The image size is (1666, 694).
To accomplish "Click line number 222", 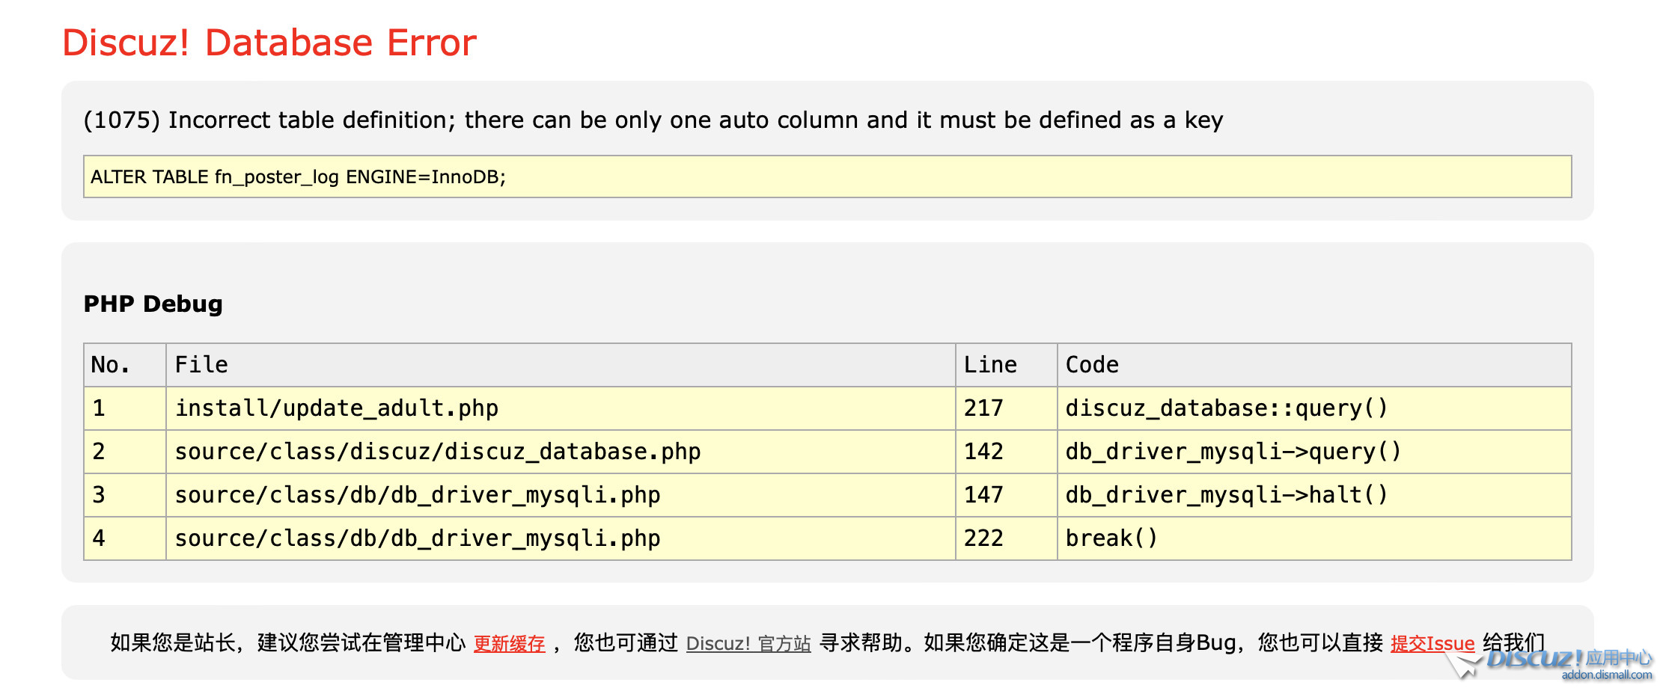I will tap(1007, 538).
